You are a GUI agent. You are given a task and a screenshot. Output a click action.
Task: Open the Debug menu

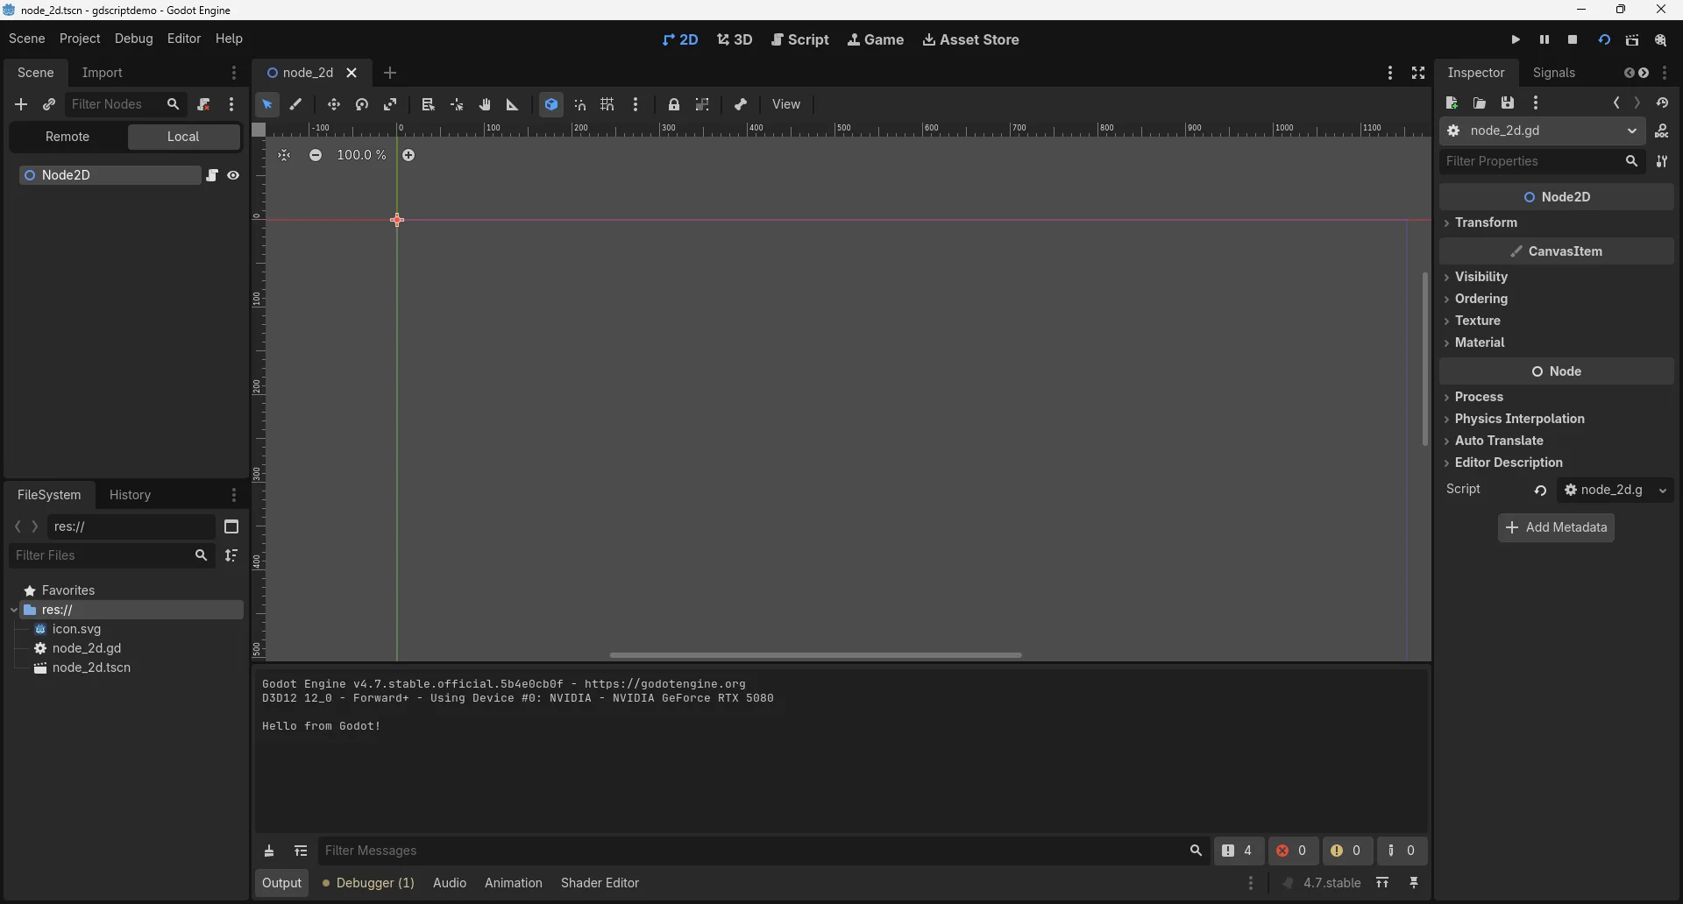point(133,39)
